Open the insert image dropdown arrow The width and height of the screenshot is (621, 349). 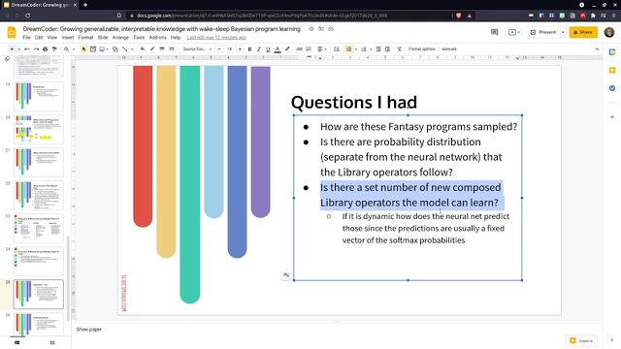point(108,49)
